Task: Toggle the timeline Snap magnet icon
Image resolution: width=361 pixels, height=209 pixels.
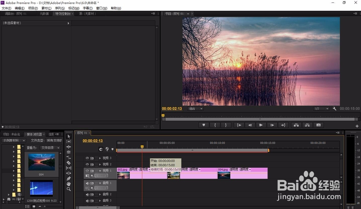Action: 101,149
